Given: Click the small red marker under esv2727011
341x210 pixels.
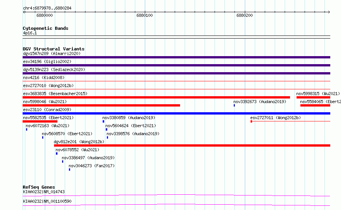Looking at the screenshot, I should [x=251, y=121].
